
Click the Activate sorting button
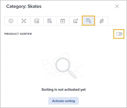[63, 101]
